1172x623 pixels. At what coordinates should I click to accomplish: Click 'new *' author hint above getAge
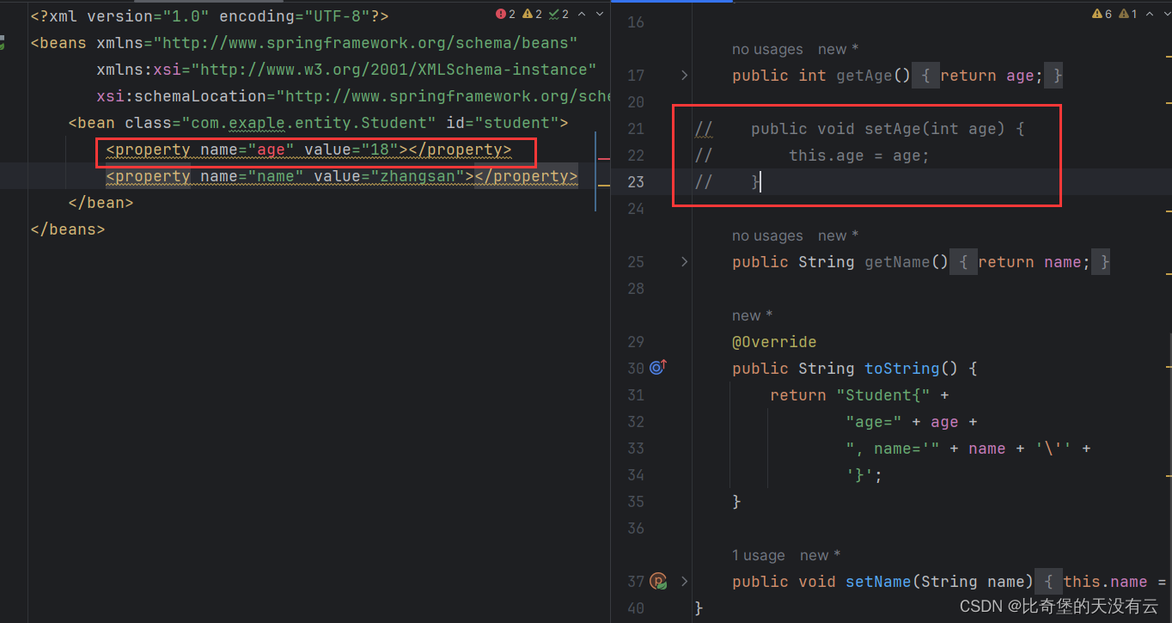[x=839, y=50]
